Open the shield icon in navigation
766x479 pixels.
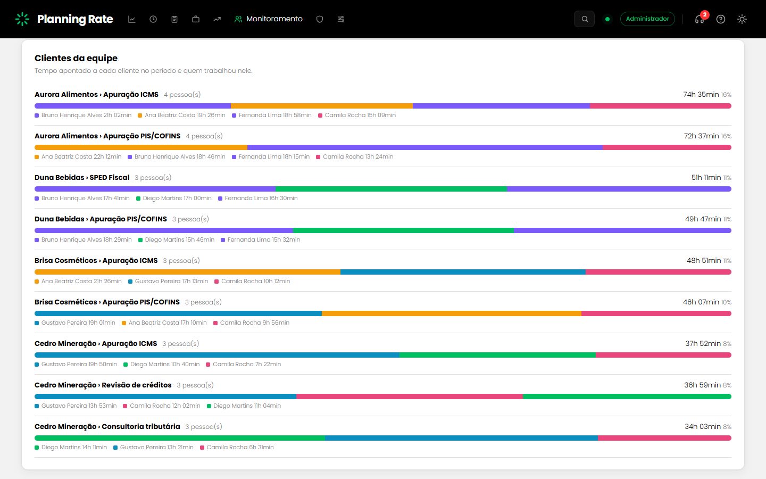[x=320, y=19]
